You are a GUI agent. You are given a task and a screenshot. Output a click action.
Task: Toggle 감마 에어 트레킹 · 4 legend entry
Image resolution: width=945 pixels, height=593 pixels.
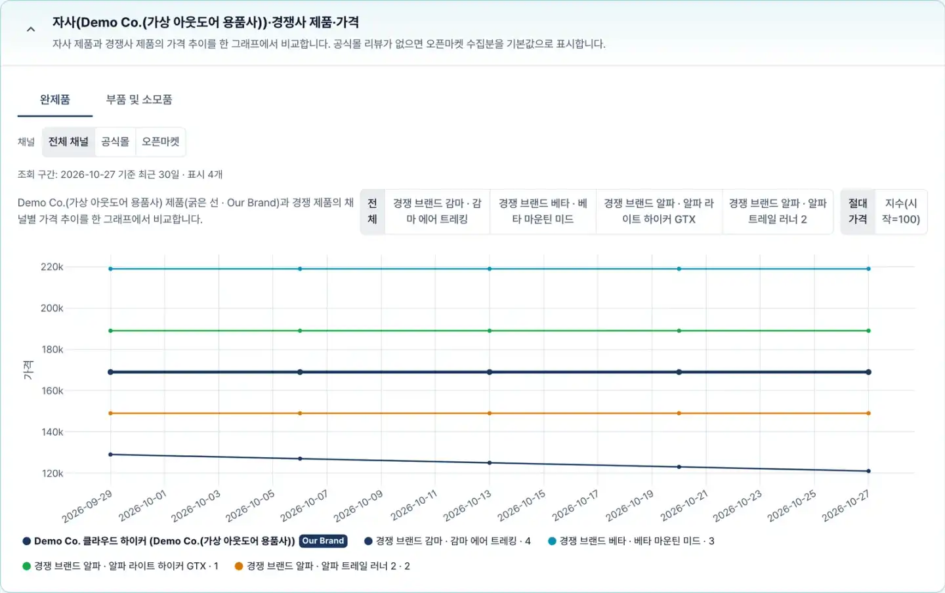pos(448,541)
